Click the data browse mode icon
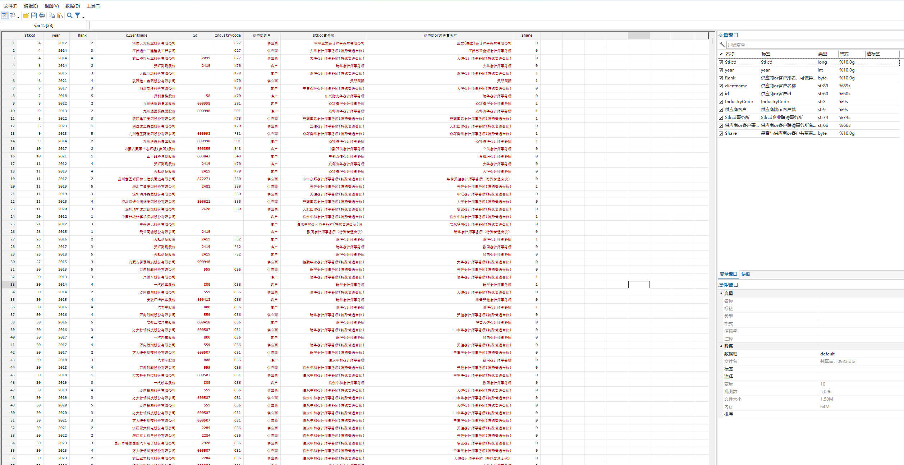The height and width of the screenshot is (465, 904). [x=13, y=15]
